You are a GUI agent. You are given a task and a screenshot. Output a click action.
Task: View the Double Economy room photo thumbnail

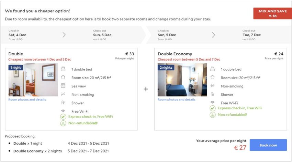[182, 80]
